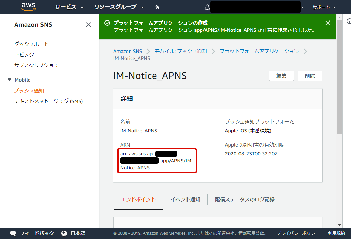This screenshot has height=239, width=351.
Task: Select the エンドポイント tab
Action: point(138,199)
